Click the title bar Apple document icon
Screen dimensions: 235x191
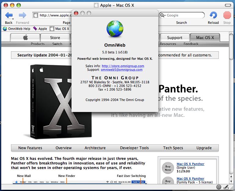click(96, 5)
